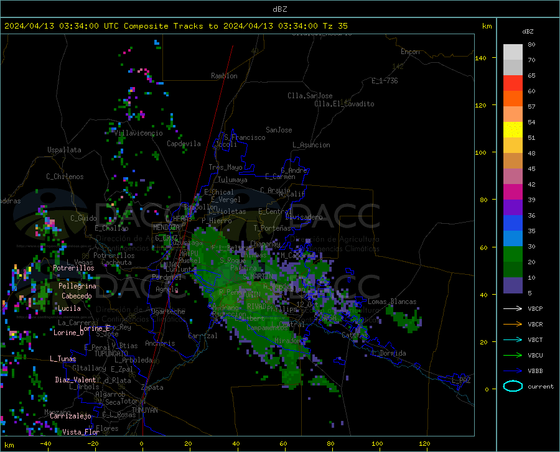Select the magenta 39 dBZ color swatch
This screenshot has height=452, width=560.
513,192
